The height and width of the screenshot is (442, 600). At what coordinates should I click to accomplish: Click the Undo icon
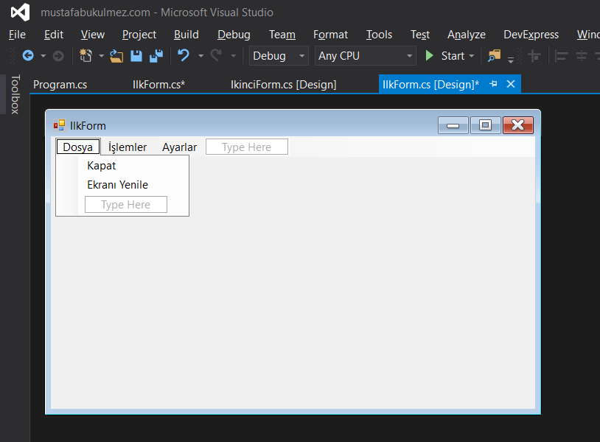tap(182, 55)
